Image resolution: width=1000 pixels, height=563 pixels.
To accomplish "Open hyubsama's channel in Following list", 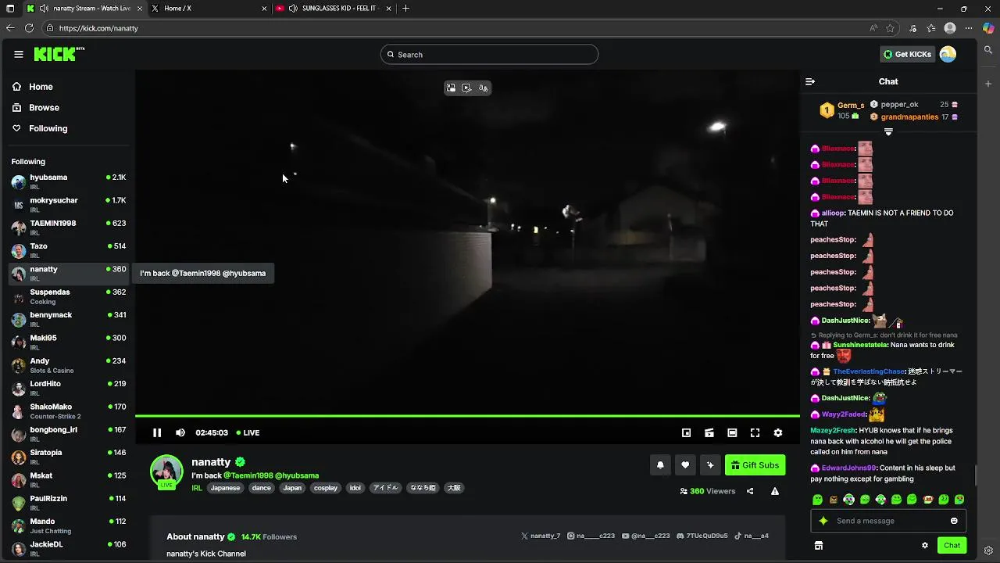I will point(69,182).
